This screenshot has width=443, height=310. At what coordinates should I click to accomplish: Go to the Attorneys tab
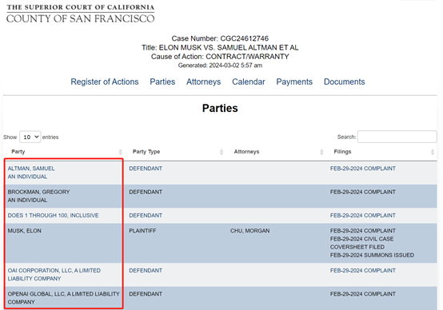(x=203, y=81)
